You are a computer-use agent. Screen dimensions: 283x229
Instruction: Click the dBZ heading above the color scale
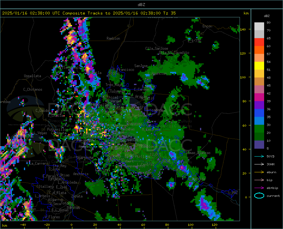(267, 16)
